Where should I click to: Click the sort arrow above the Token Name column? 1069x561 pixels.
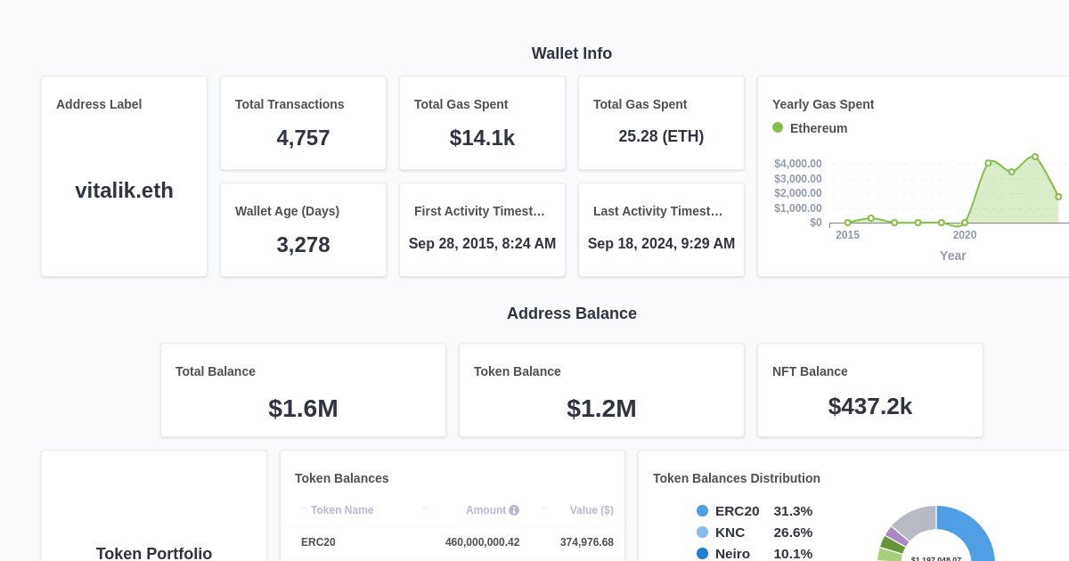(305, 508)
